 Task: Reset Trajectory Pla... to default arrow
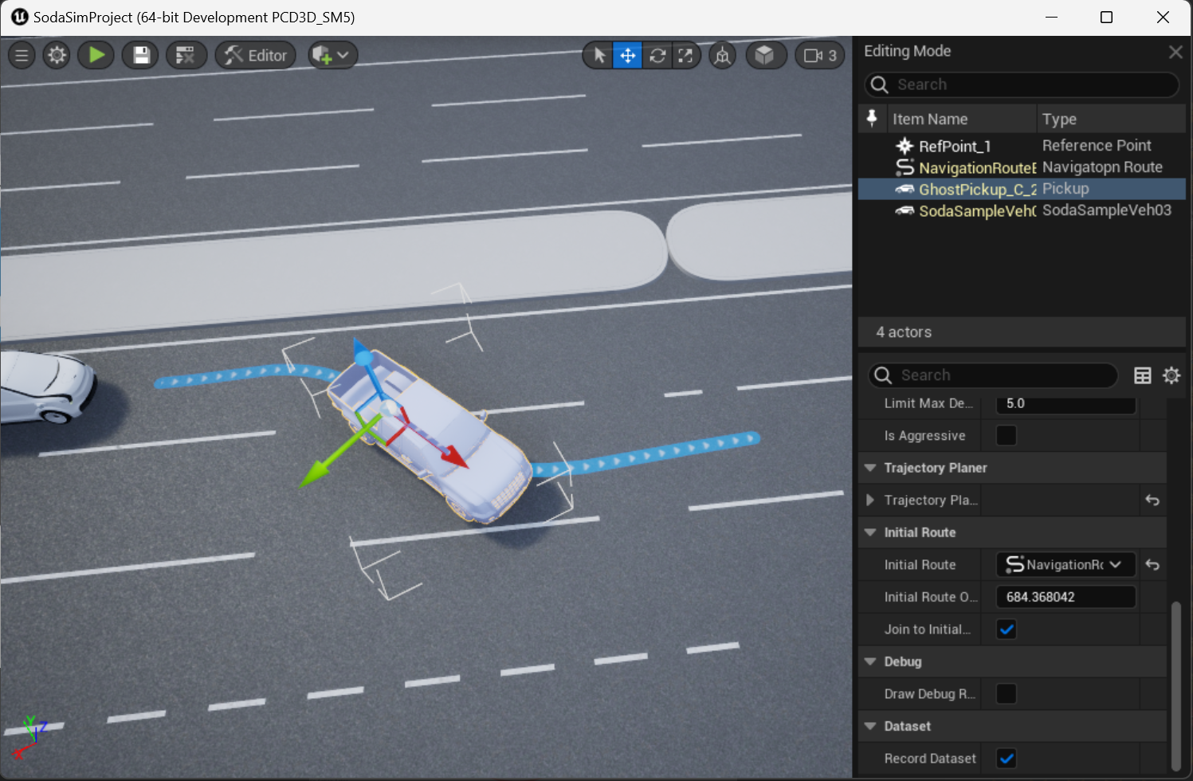(x=1152, y=500)
